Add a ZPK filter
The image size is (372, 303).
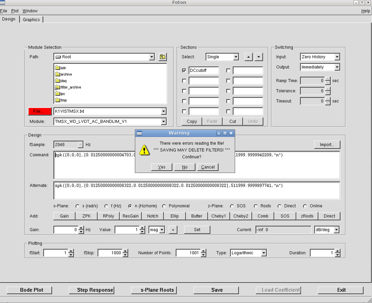[x=86, y=216]
